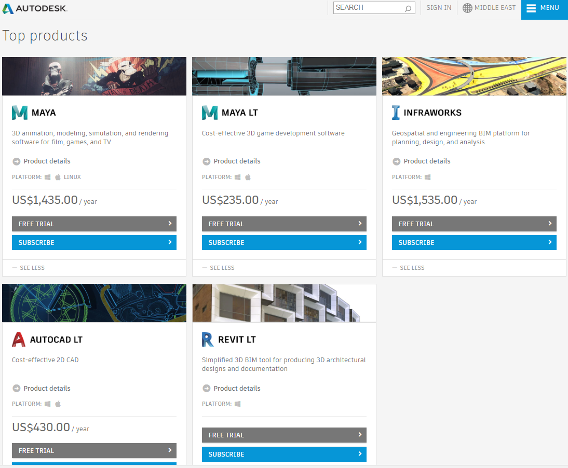Viewport: 568px width, 468px height.
Task: Click the Revit LT product logo icon
Action: 208,339
